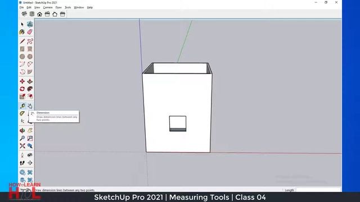Select the Walk footprints tool
This screenshot has width=360, height=202.
coord(22,163)
